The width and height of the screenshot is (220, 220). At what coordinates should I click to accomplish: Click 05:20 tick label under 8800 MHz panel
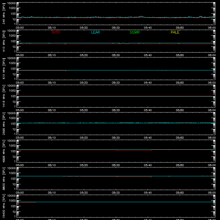[84, 193]
